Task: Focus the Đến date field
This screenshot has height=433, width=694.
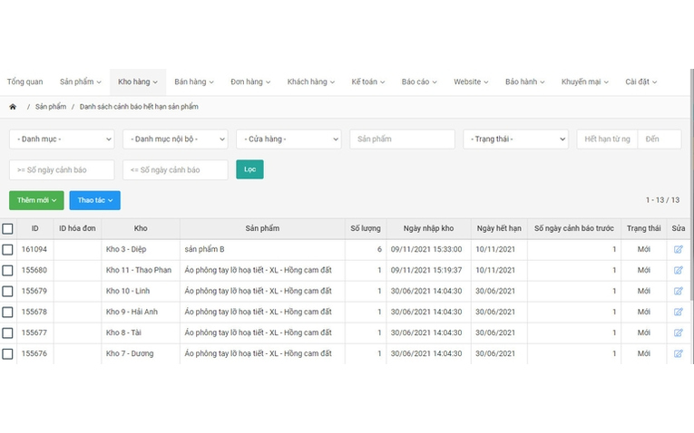Action: pyautogui.click(x=660, y=140)
